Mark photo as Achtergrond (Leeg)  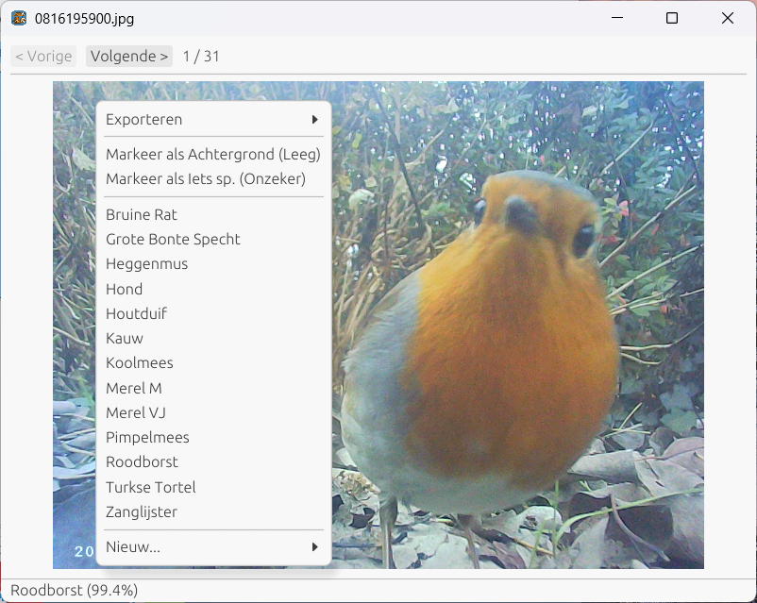point(211,154)
